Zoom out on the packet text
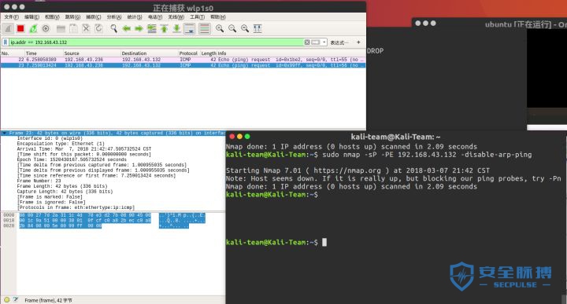The height and width of the screenshot is (304, 567). 232,28
